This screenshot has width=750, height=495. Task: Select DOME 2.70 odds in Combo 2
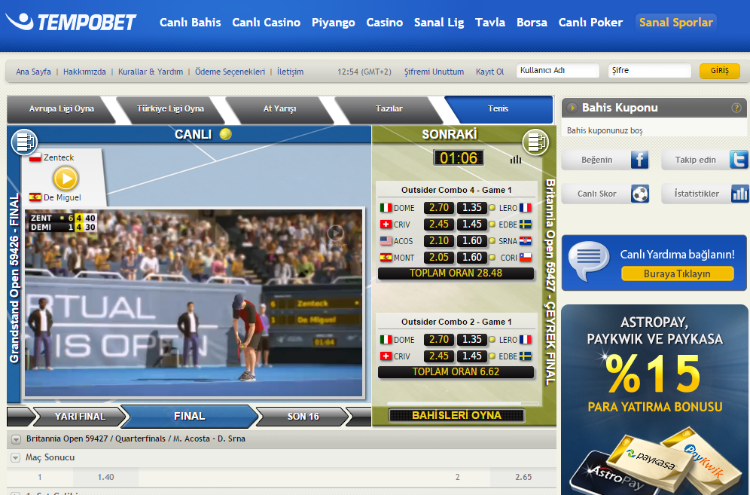pyautogui.click(x=438, y=339)
